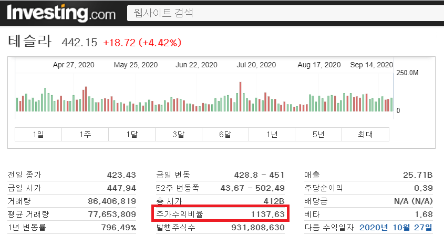The image size is (444, 245).
Task: Click the 전일 종가 label
Action: click(x=24, y=175)
